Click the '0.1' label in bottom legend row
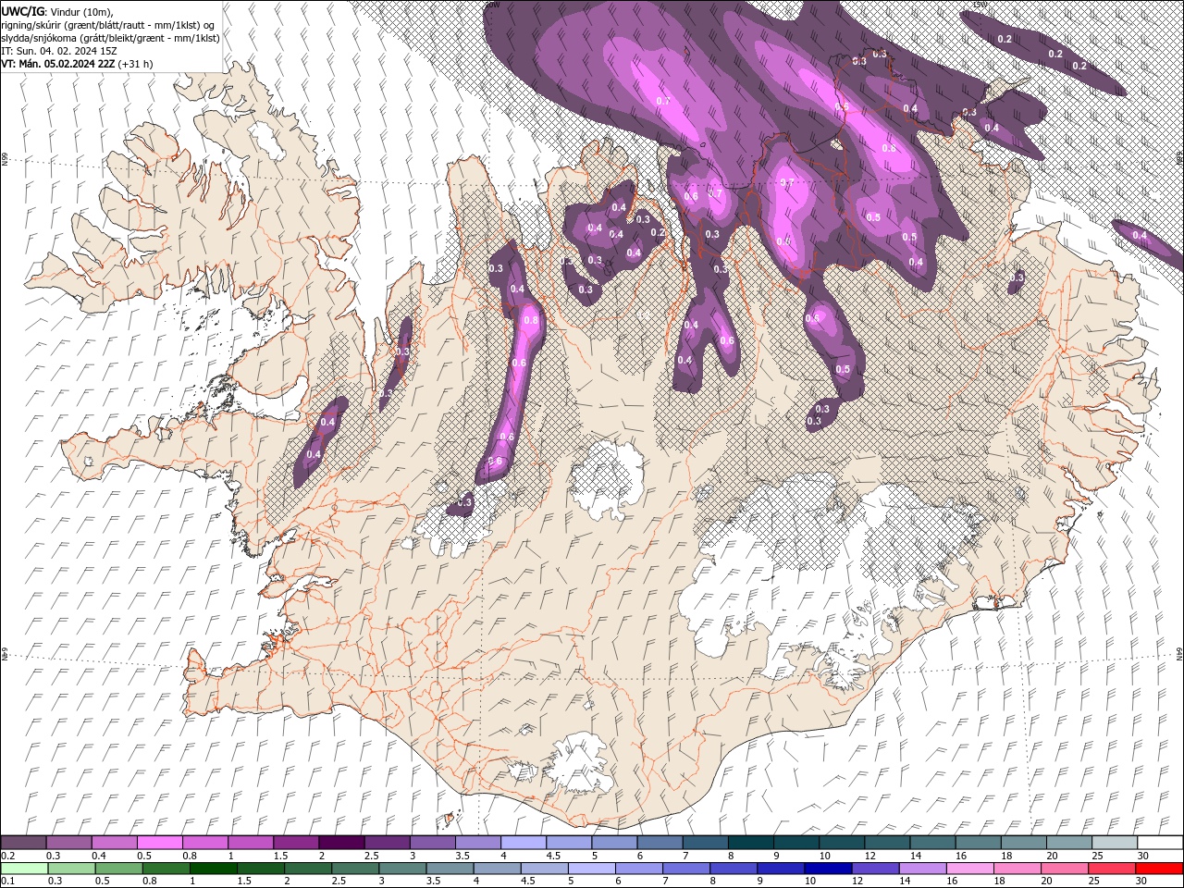Viewport: 1184px width, 888px height. (7, 882)
